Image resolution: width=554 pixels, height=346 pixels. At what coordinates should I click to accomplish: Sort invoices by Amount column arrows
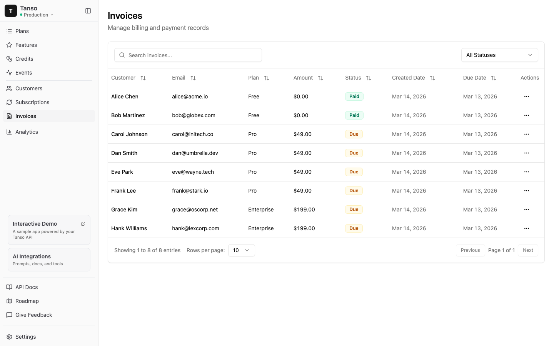pyautogui.click(x=320, y=78)
